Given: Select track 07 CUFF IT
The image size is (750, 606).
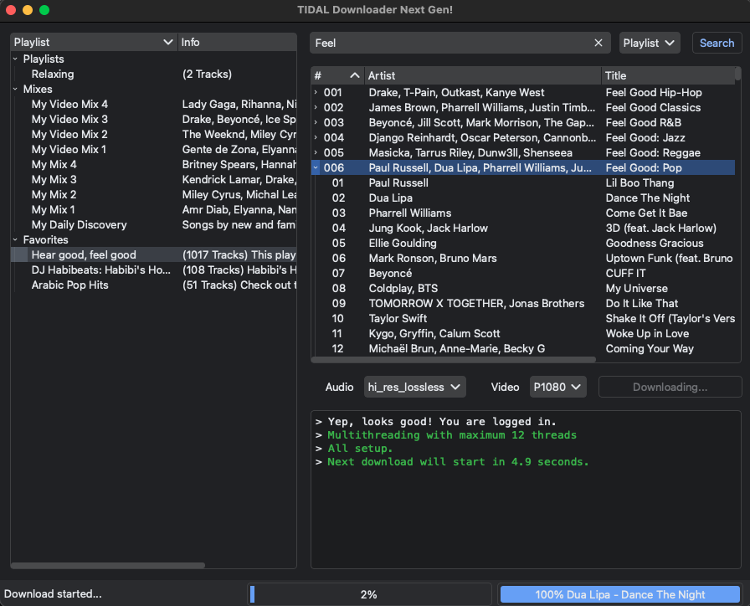Looking at the screenshot, I should click(x=523, y=273).
